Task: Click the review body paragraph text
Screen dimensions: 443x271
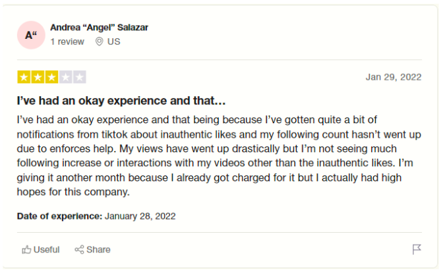Action: (x=219, y=156)
